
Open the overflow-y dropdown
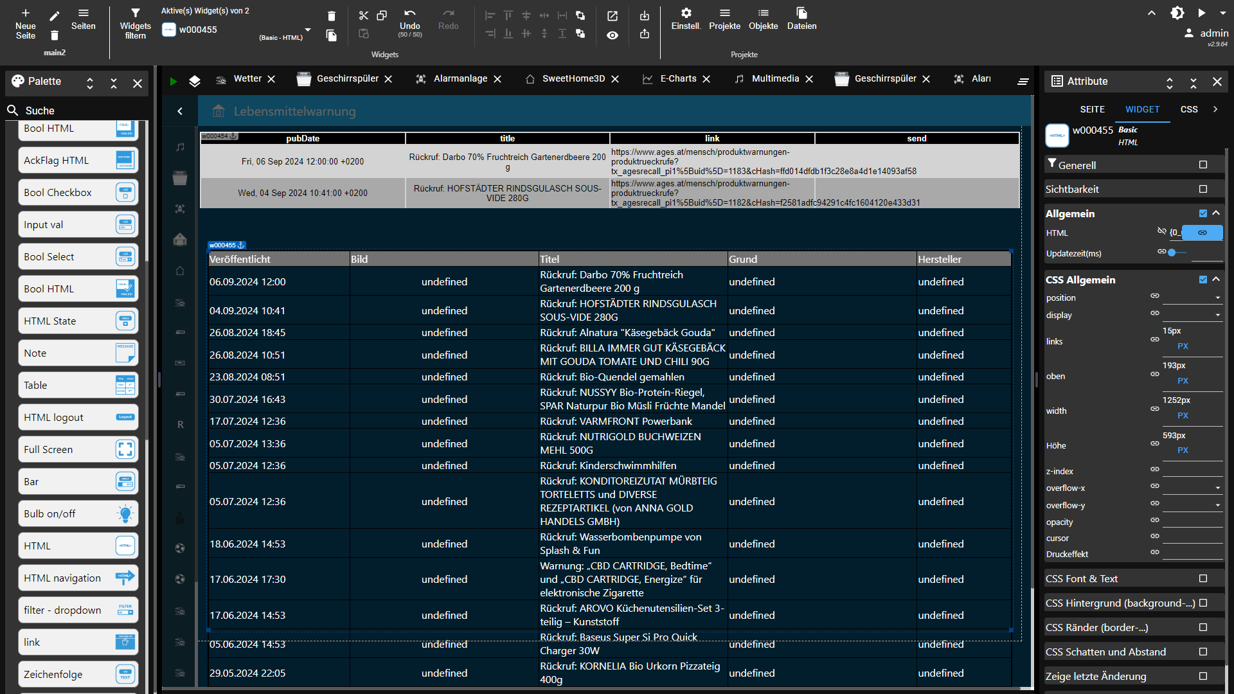(1192, 505)
